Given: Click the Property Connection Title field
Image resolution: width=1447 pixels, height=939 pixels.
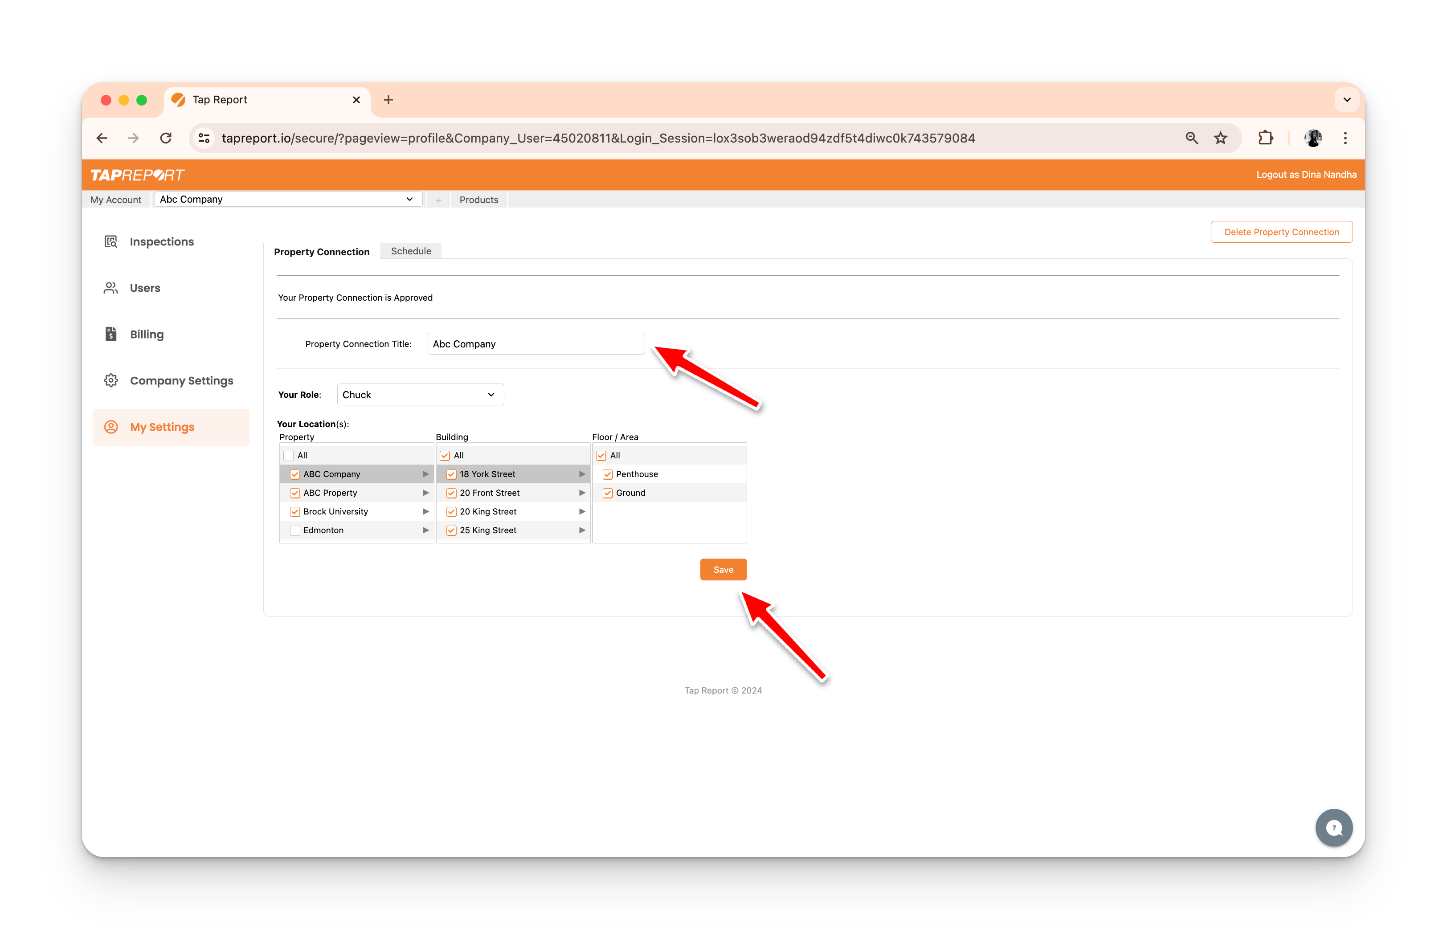Looking at the screenshot, I should (x=535, y=344).
